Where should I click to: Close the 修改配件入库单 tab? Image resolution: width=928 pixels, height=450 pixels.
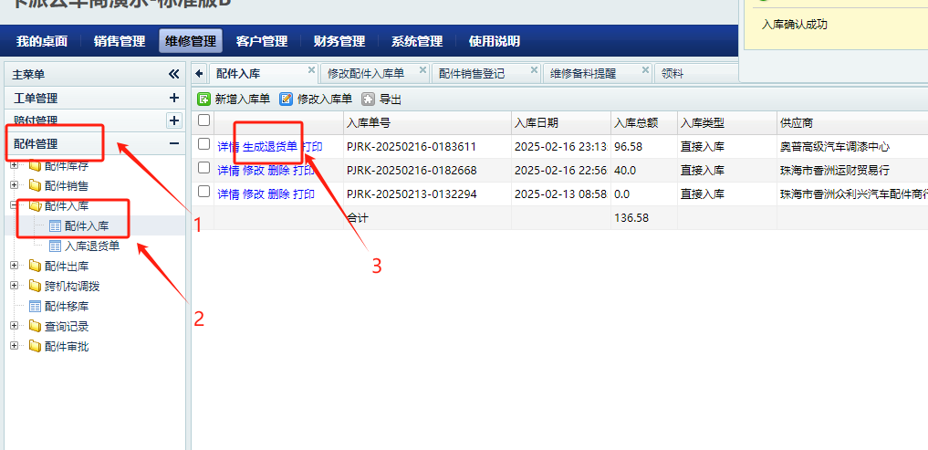tap(423, 69)
